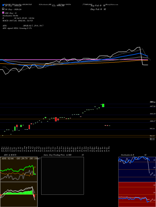Click the blue 20 Day EMA legend swatch
Viewport: 156px width, 207px height.
pyautogui.click(x=3, y=5)
